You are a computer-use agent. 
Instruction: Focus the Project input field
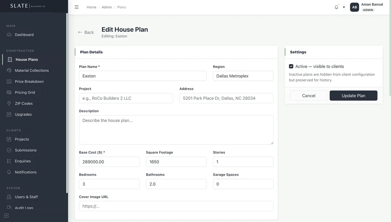[126, 98]
